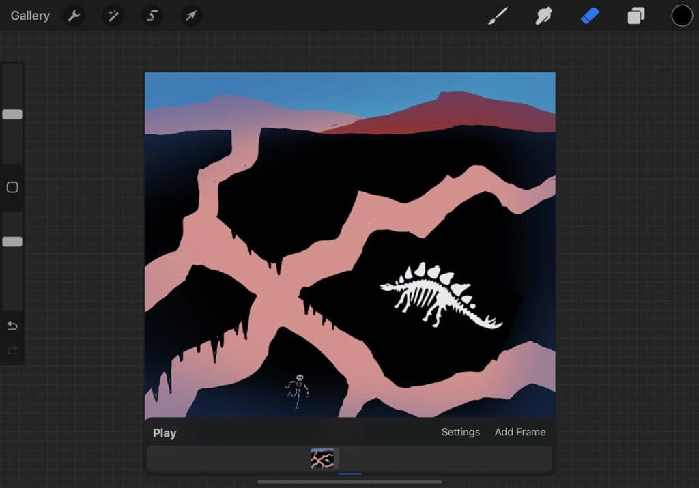
Task: Undo the last action
Action: coord(12,326)
